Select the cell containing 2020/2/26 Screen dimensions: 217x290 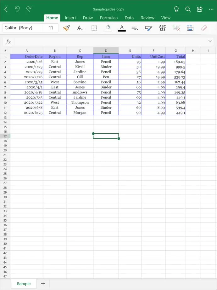pyautogui.click(x=27, y=77)
